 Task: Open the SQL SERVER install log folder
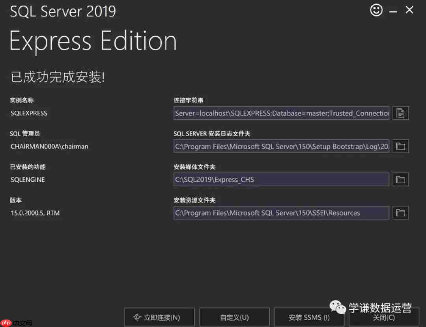400,146
